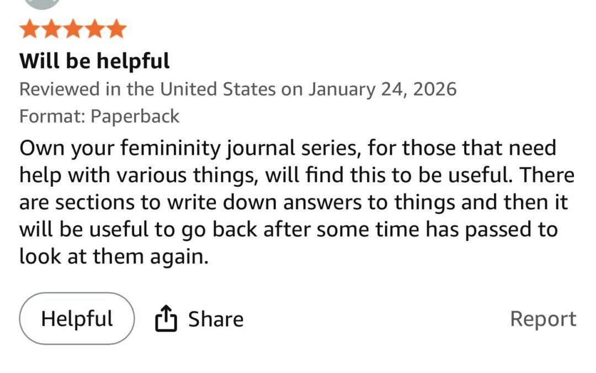Click the third orange rating star
The width and height of the screenshot is (596, 373).
(x=73, y=29)
